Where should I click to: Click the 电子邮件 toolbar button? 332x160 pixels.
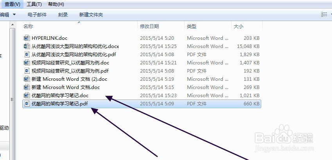click(37, 14)
